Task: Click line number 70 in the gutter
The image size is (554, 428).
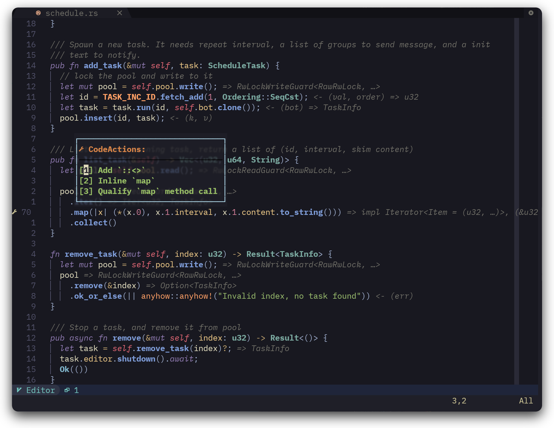Action: (x=26, y=212)
